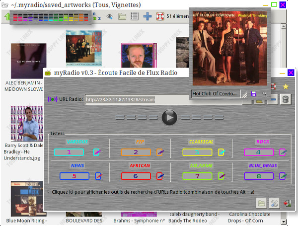
Task: Open the settings tools icon at bottom
Action: point(274,203)
